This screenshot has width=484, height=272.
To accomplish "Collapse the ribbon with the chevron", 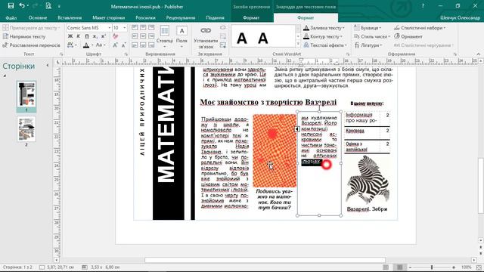I will pyautogui.click(x=479, y=54).
